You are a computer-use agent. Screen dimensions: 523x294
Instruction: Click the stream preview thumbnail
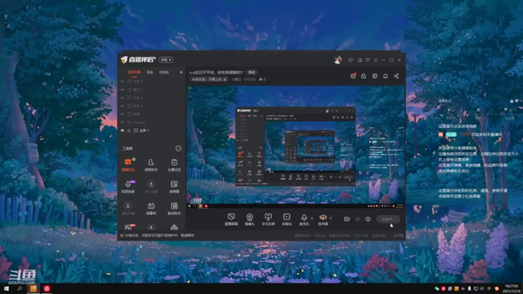tap(295, 147)
